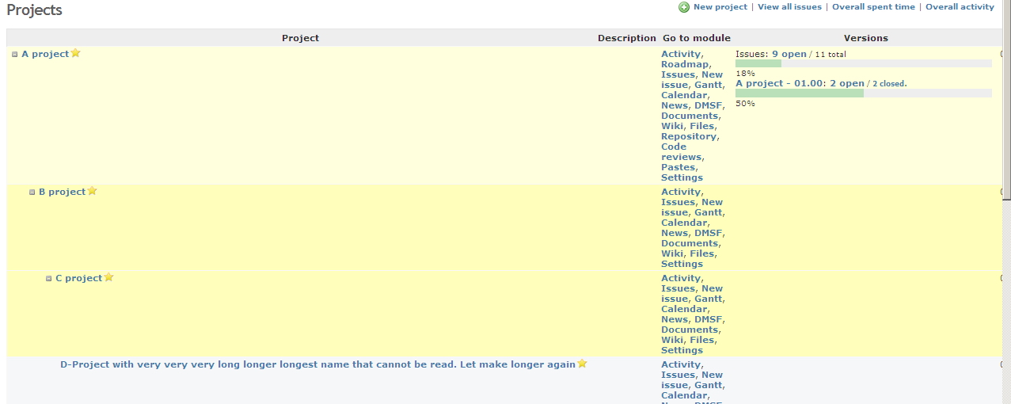Open A project's Roadmap module
The image size is (1011, 404).
click(684, 64)
